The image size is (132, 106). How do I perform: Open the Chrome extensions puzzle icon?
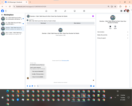120,7
